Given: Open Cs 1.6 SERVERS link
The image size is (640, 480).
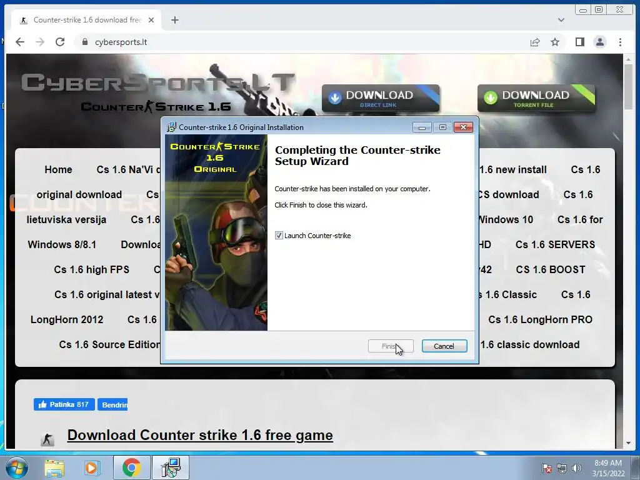Looking at the screenshot, I should pos(555,244).
